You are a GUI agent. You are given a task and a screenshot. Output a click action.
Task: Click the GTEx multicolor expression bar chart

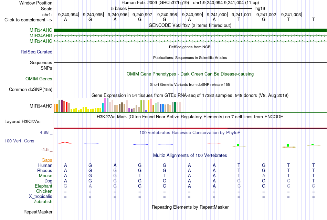(x=117, y=105)
